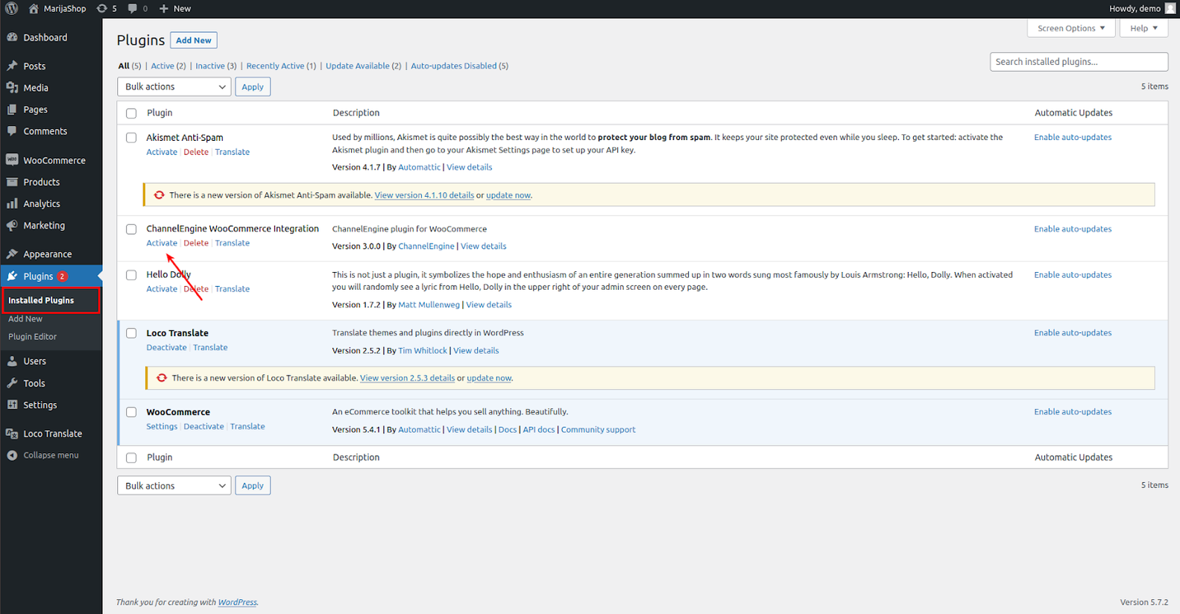Open WooCommerce Community support link
This screenshot has height=614, width=1180.
(598, 429)
